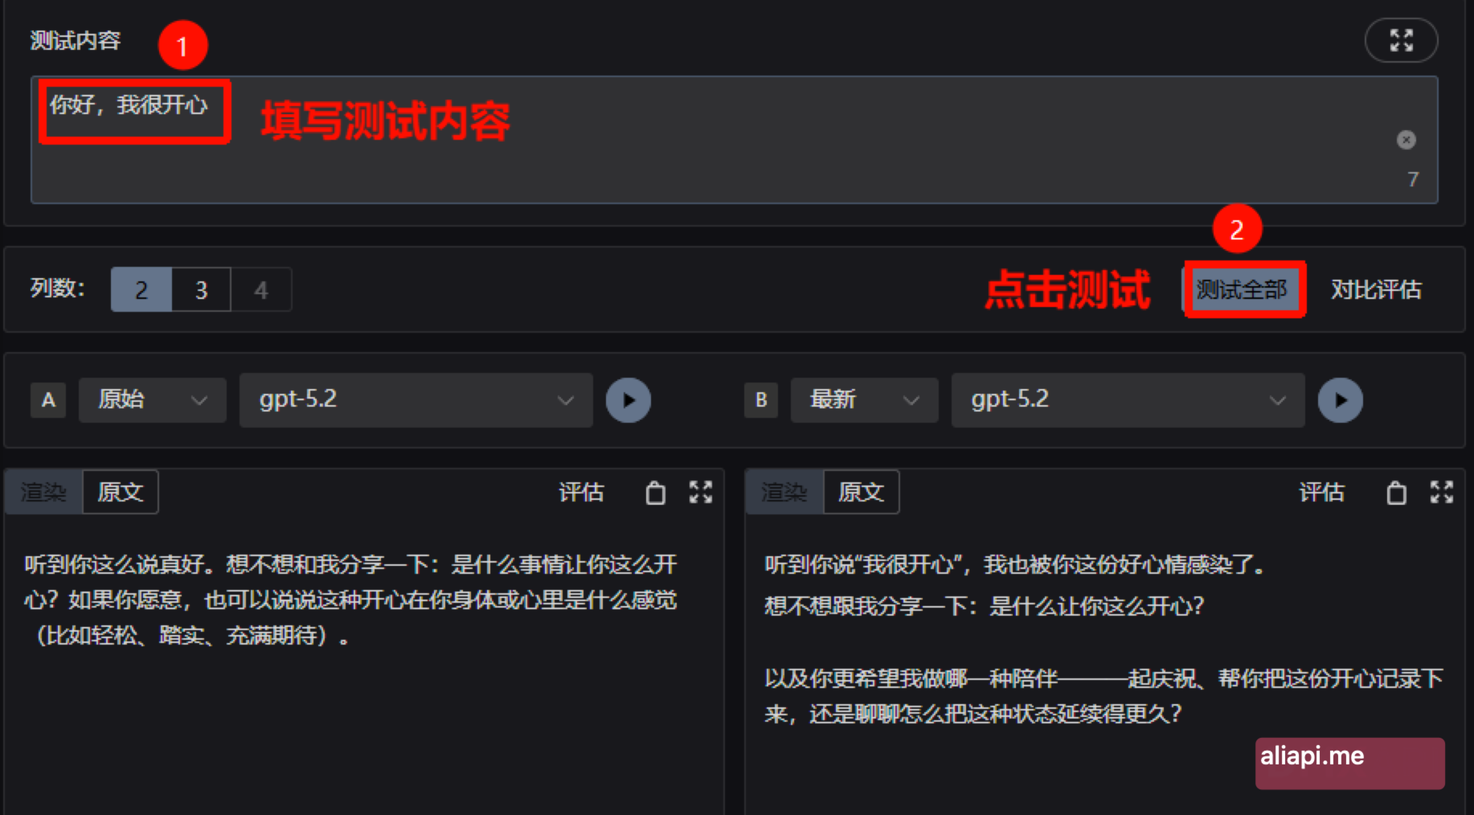Switch panel B result to 渲染 tab
This screenshot has width=1474, height=815.
pos(784,491)
